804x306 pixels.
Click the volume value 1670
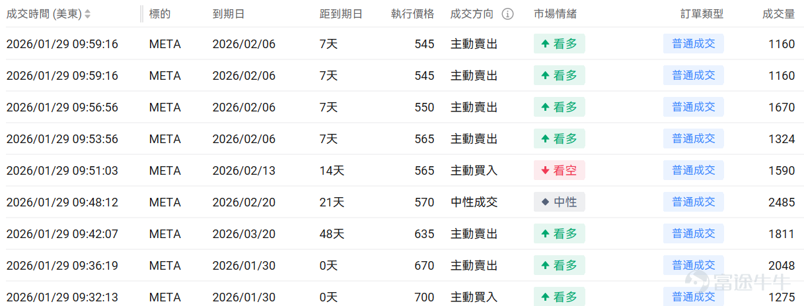click(x=782, y=107)
